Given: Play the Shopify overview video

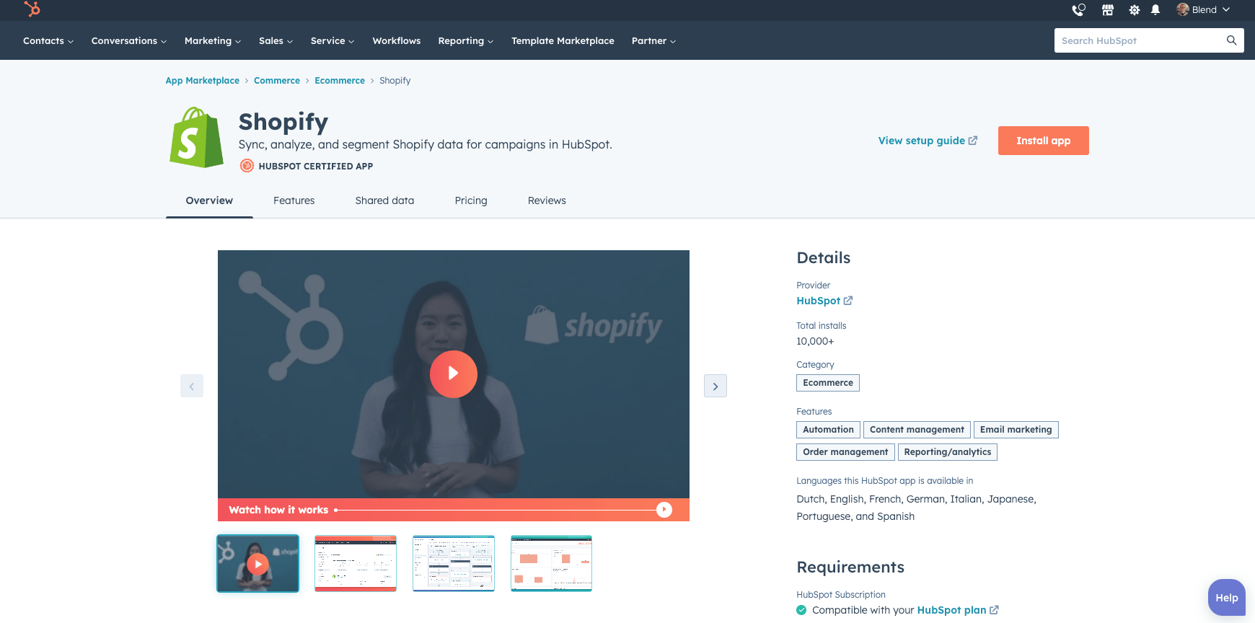Looking at the screenshot, I should coord(453,374).
